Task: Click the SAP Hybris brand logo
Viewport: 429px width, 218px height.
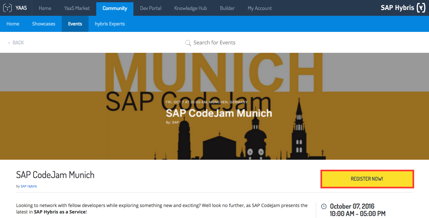Action: click(403, 8)
